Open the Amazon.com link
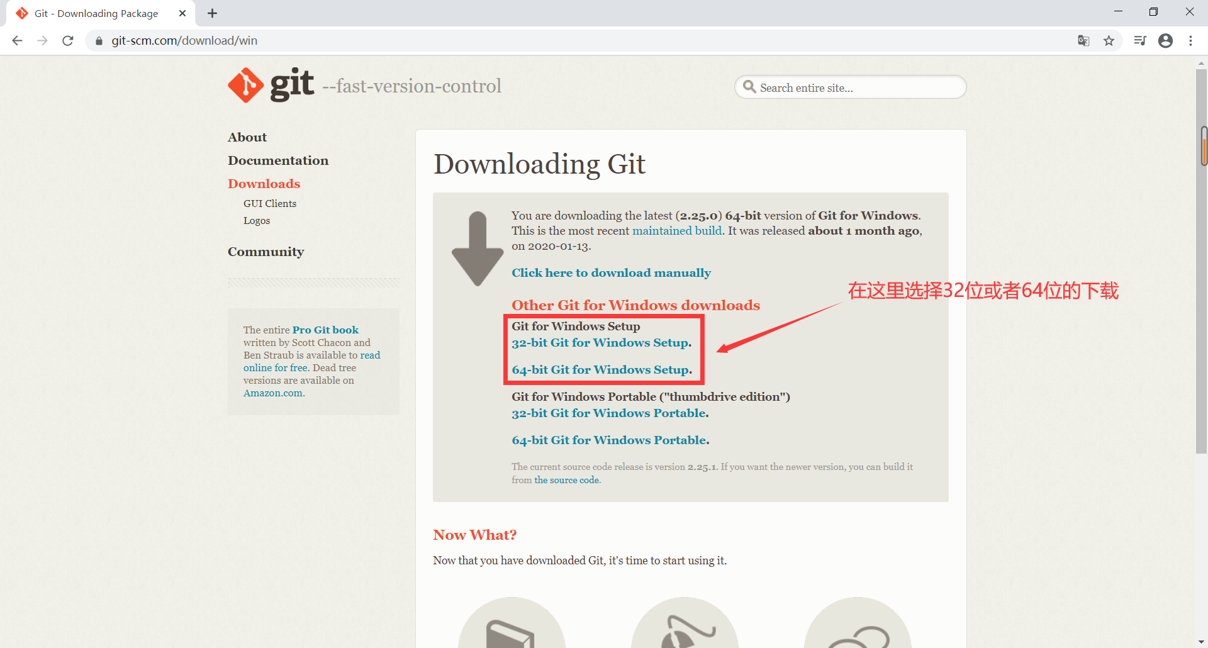The width and height of the screenshot is (1208, 648). (x=273, y=393)
